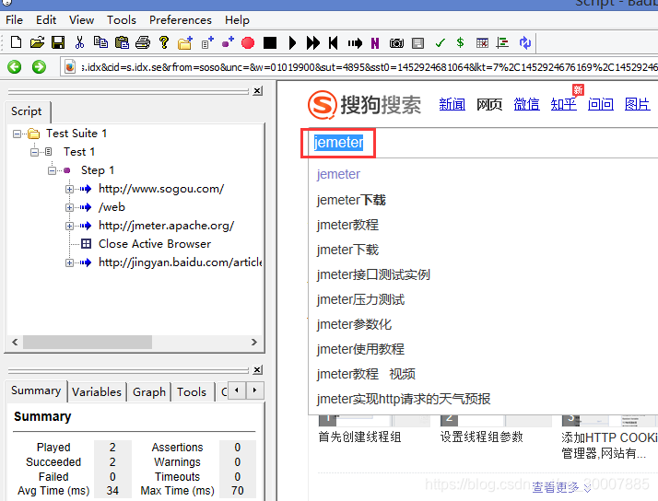
Task: Click the green dollar sign variable icon
Action: [x=461, y=42]
